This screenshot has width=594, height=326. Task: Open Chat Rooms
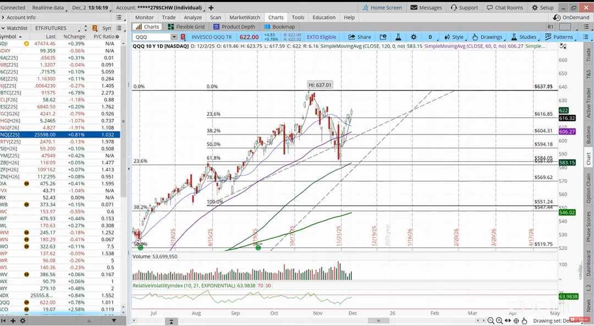[x=504, y=8]
